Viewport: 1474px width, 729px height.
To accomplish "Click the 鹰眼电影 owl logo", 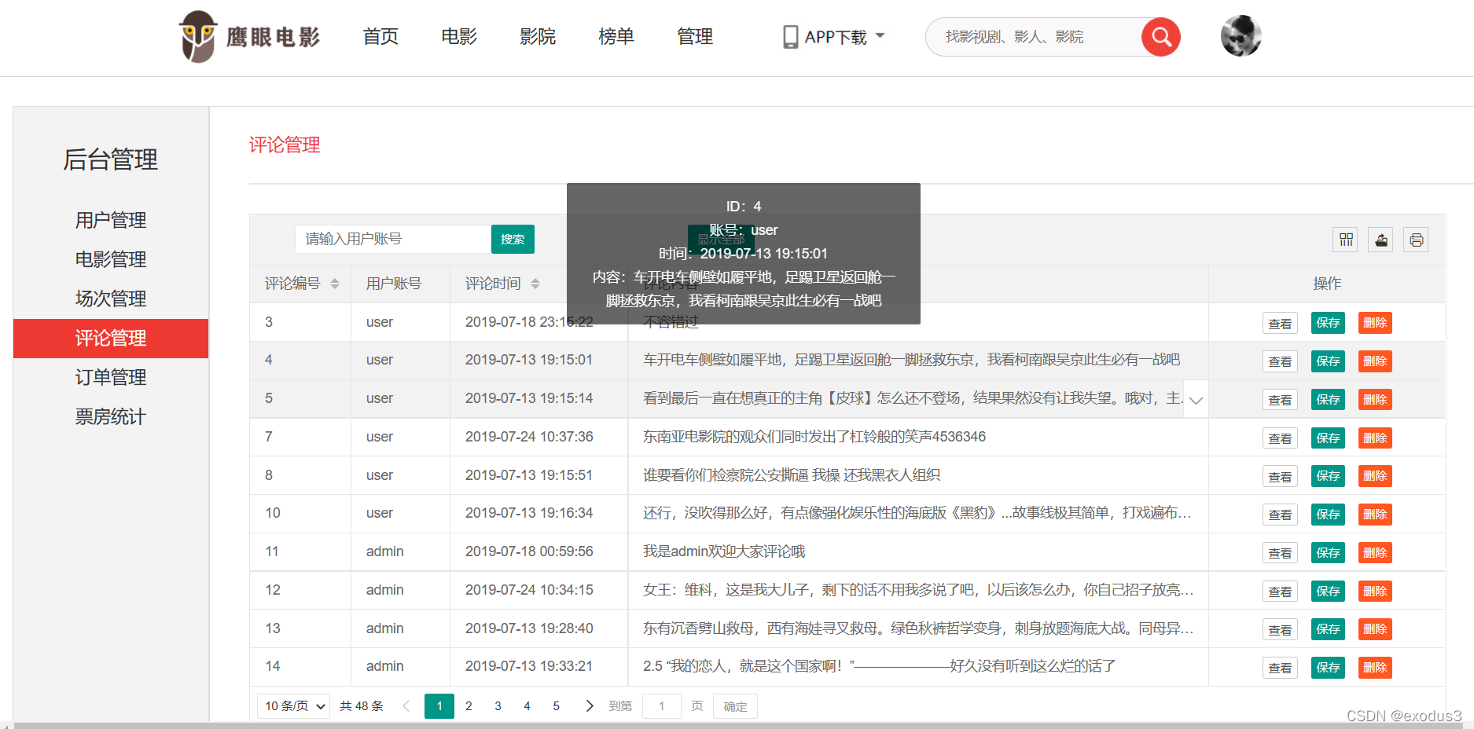I will (197, 35).
